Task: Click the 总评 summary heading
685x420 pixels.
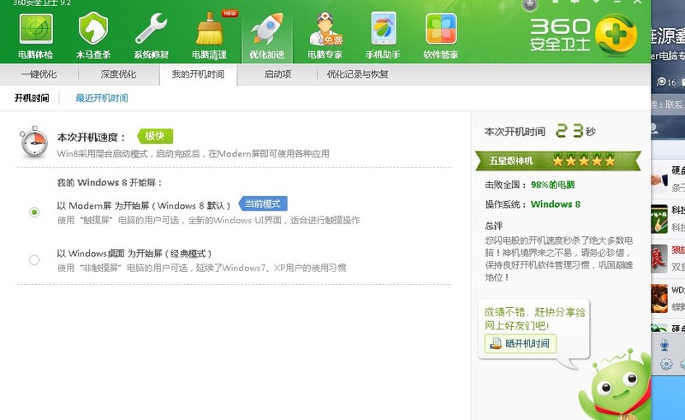Action: click(x=494, y=226)
